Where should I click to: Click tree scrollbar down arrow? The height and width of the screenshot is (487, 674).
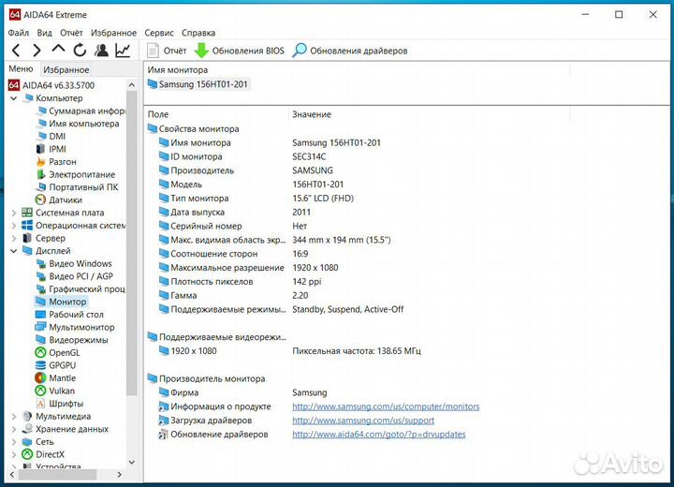click(x=132, y=463)
